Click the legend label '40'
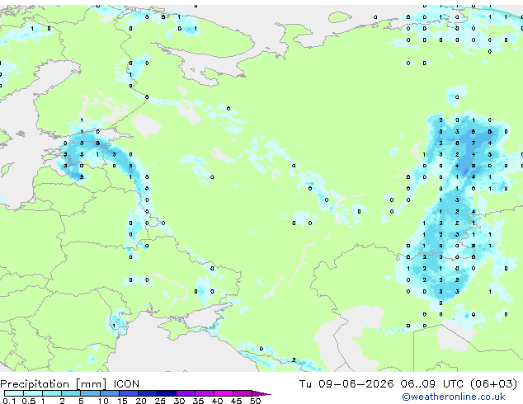Viewport: 523px width, 404px height. (217, 401)
